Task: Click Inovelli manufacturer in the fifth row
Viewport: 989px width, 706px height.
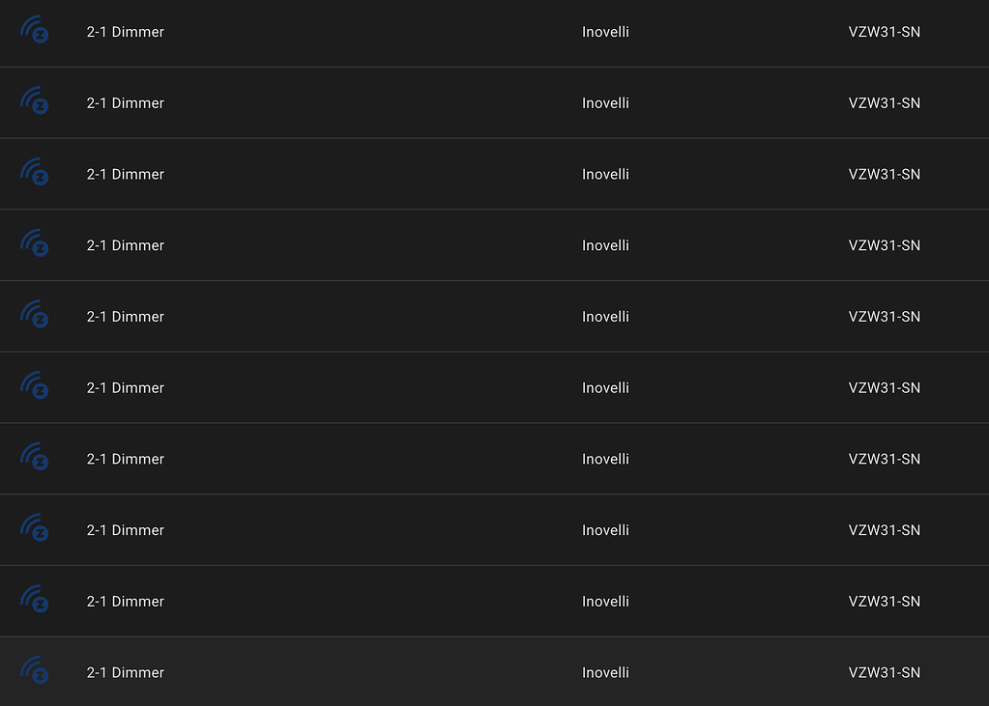Action: pyautogui.click(x=605, y=317)
